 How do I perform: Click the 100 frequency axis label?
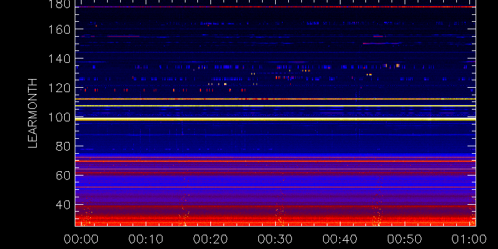tap(60, 118)
